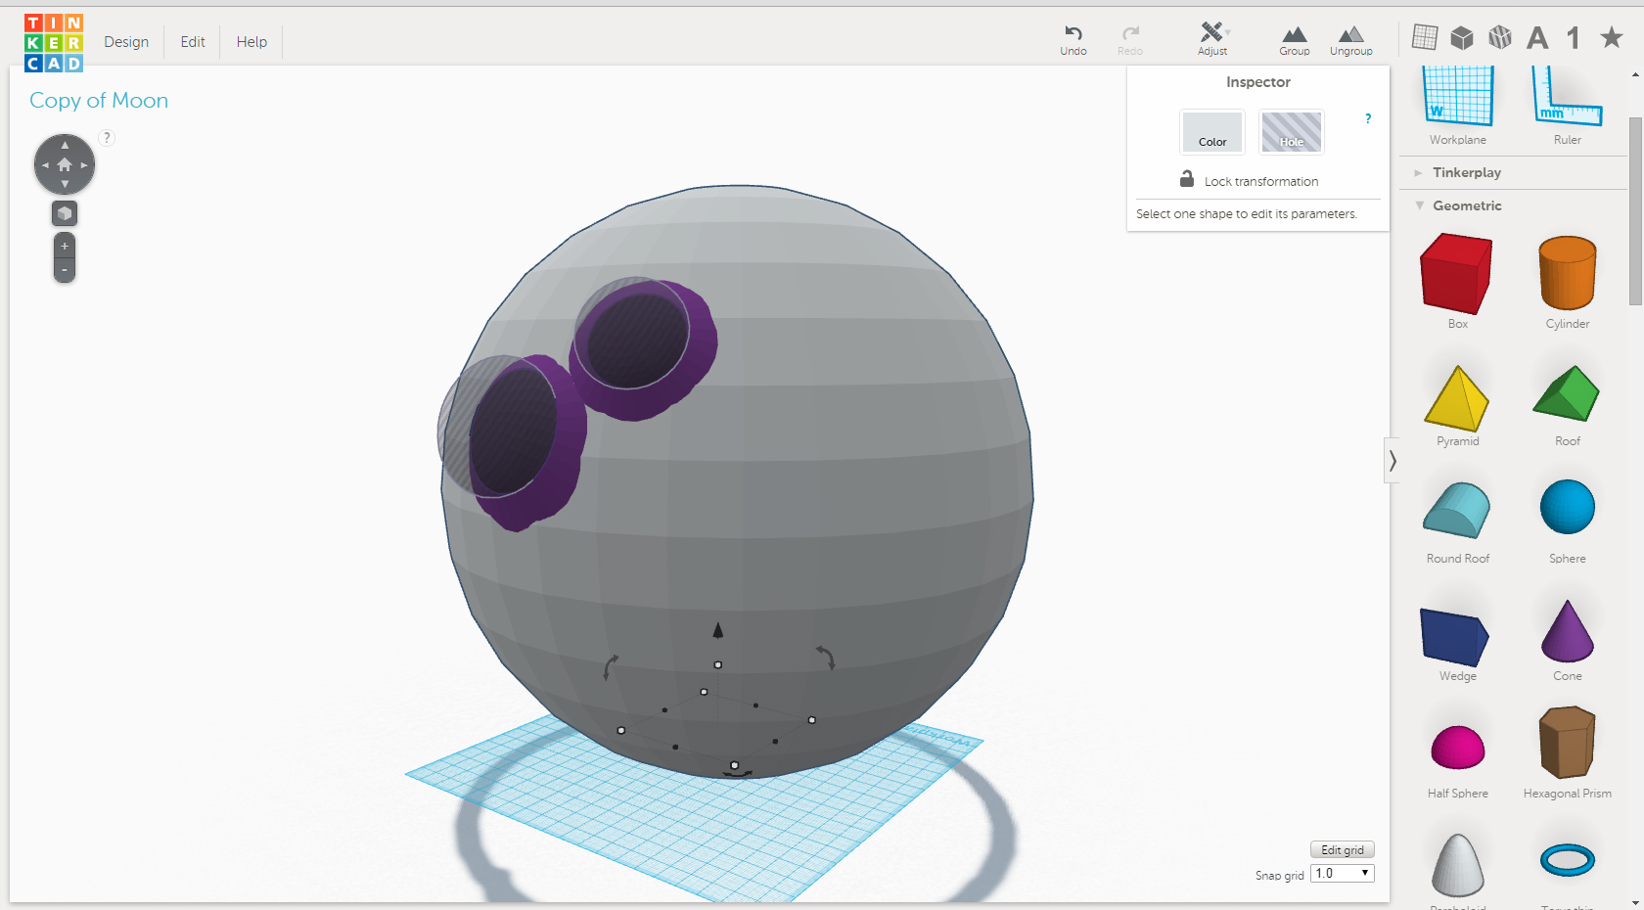The width and height of the screenshot is (1644, 910).
Task: Select the wireframe cube icon in toolbar
Action: click(1499, 37)
